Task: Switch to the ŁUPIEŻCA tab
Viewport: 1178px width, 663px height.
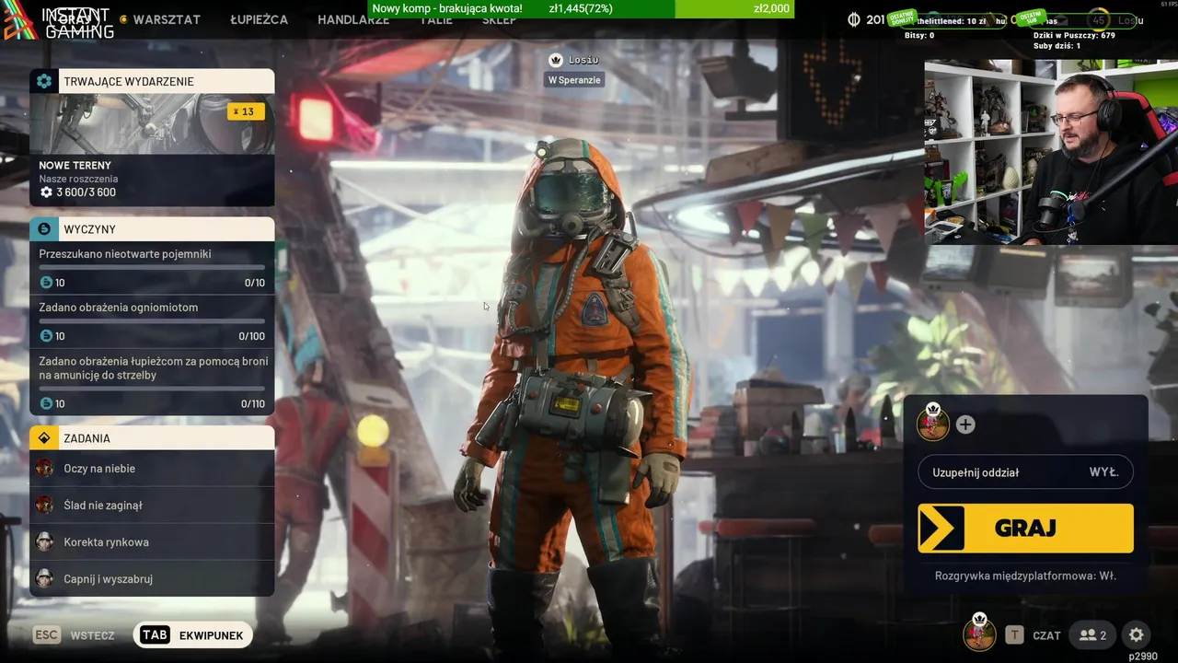Action: (x=259, y=19)
